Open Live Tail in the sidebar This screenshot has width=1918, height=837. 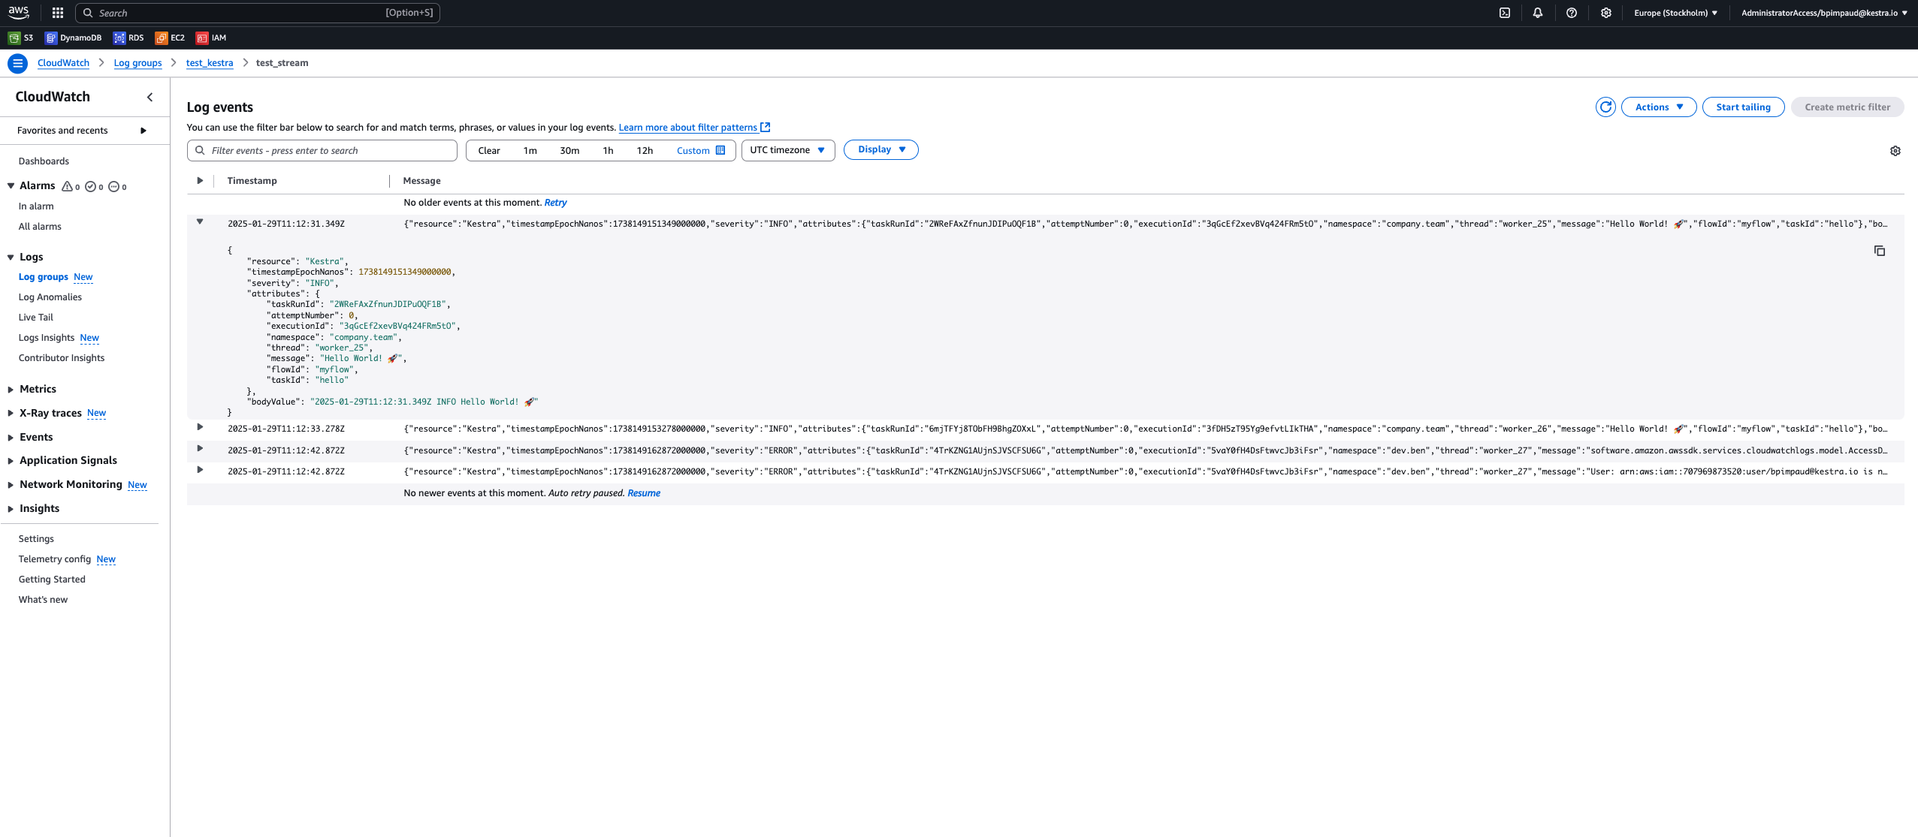tap(35, 317)
